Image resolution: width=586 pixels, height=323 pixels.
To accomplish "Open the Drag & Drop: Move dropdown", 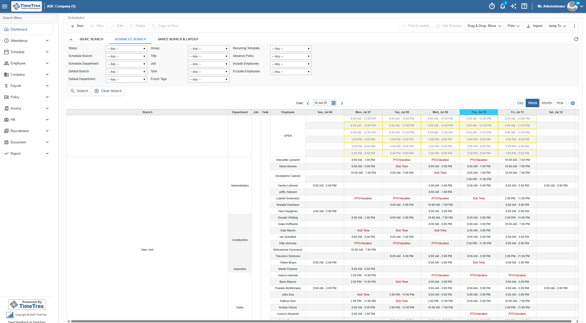I will [484, 26].
